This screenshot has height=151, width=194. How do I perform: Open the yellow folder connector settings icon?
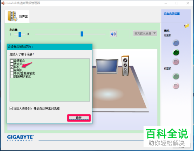pos(187,26)
